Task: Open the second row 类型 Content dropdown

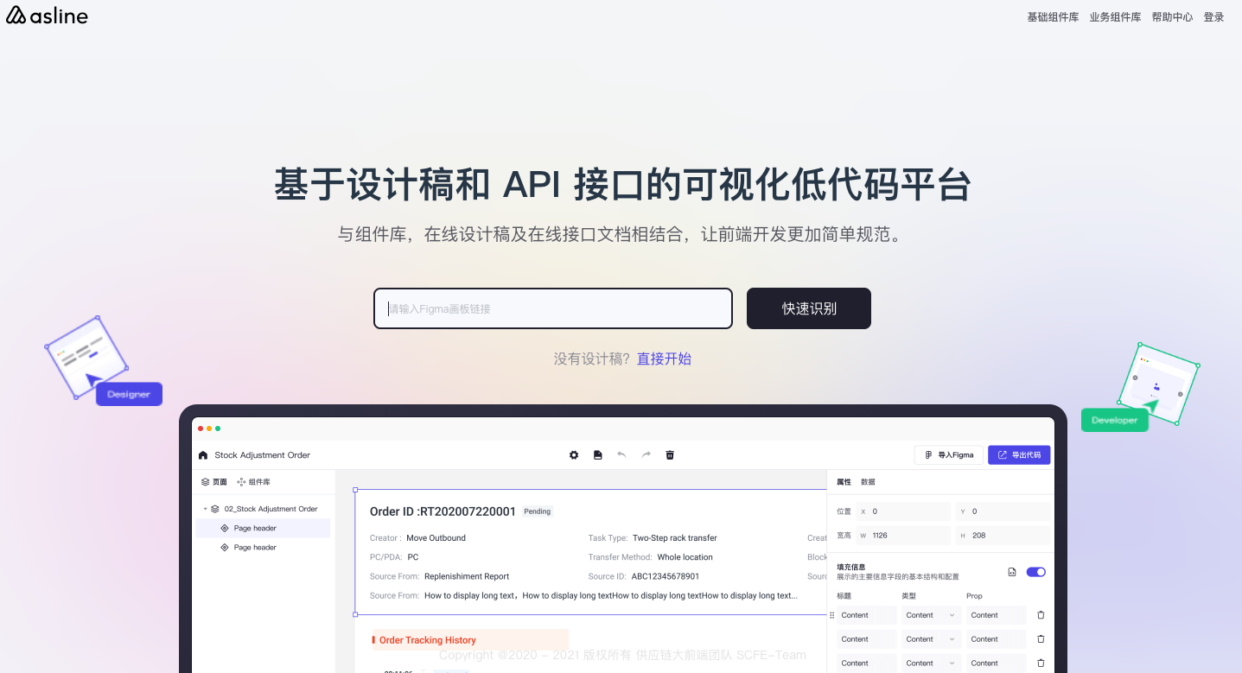Action: point(930,639)
